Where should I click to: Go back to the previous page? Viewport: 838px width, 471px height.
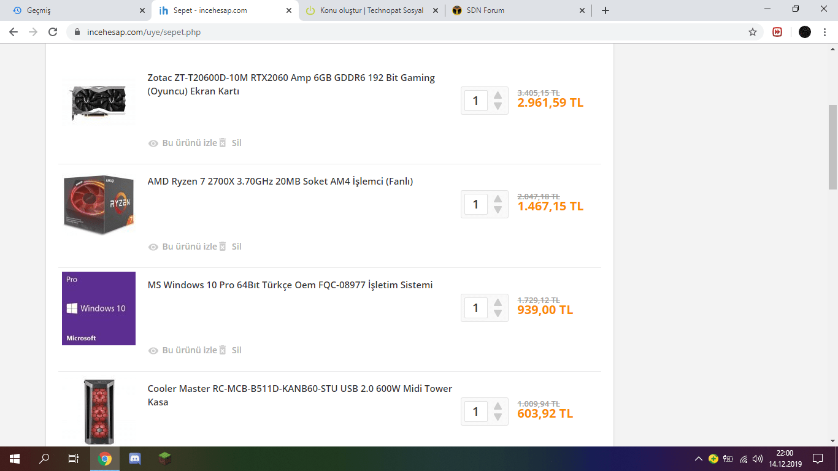click(13, 32)
